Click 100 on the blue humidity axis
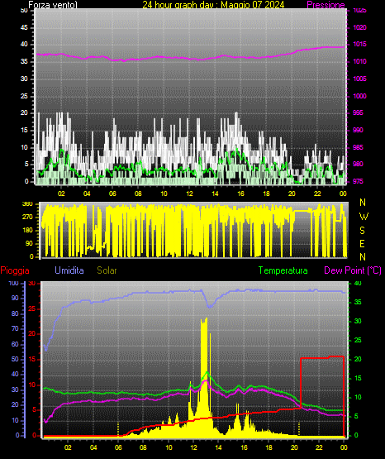Viewport: 385px width, 459px height. coord(14,284)
